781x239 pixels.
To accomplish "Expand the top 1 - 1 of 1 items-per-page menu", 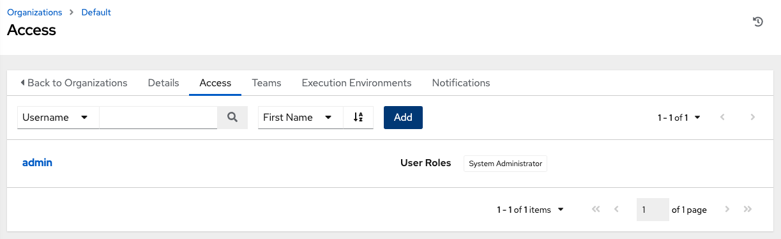I will click(679, 118).
